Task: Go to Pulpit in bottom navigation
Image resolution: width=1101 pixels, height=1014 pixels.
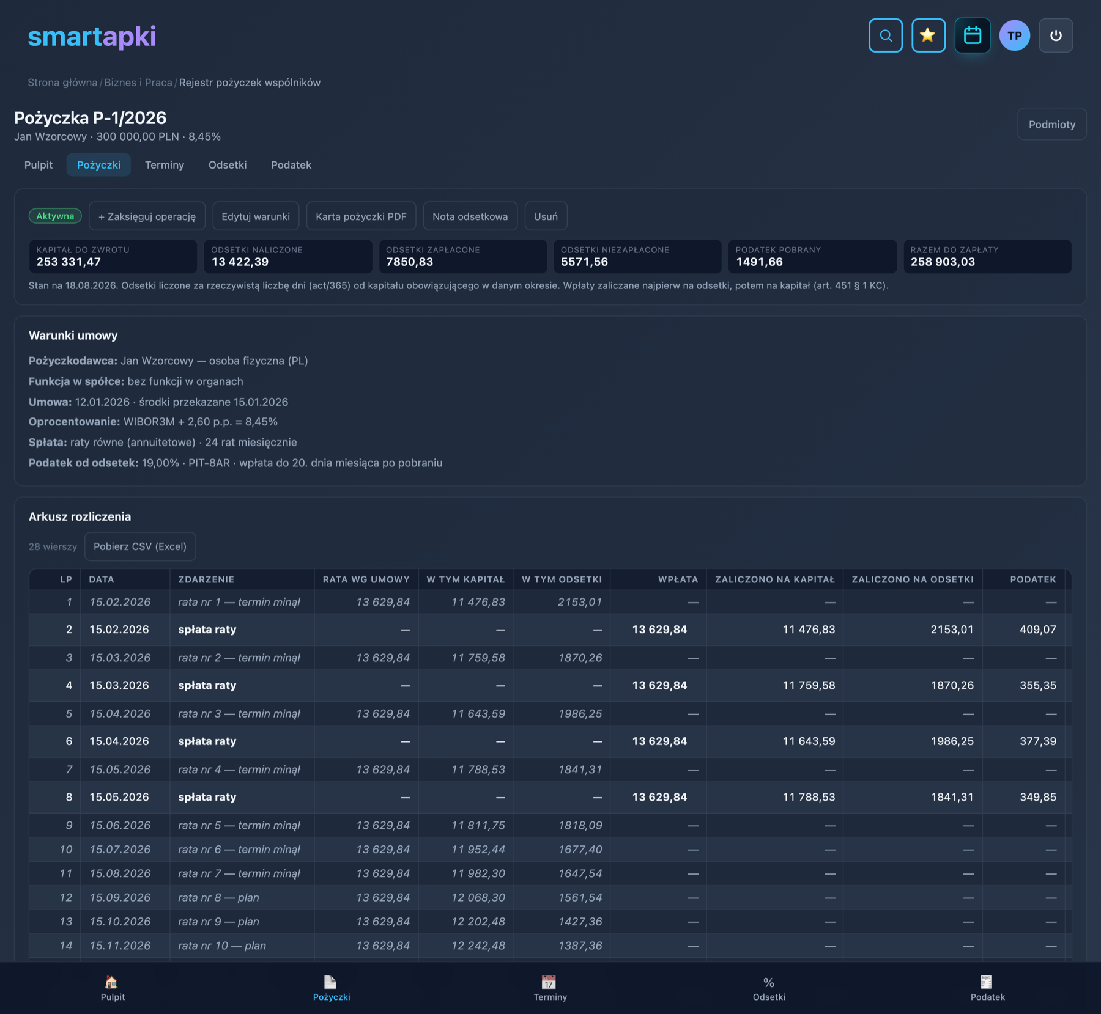Action: [113, 988]
